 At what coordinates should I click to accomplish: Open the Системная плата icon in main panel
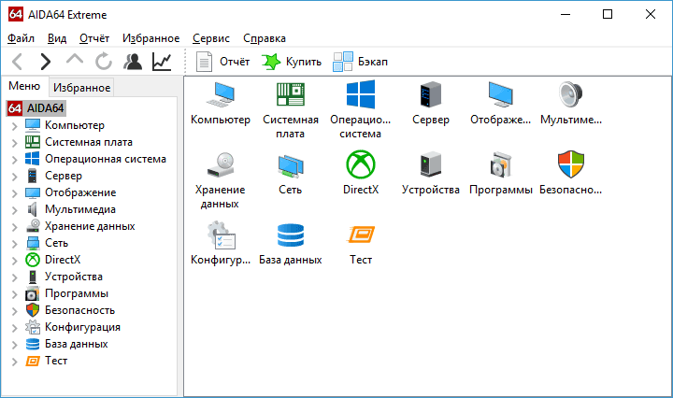291,96
